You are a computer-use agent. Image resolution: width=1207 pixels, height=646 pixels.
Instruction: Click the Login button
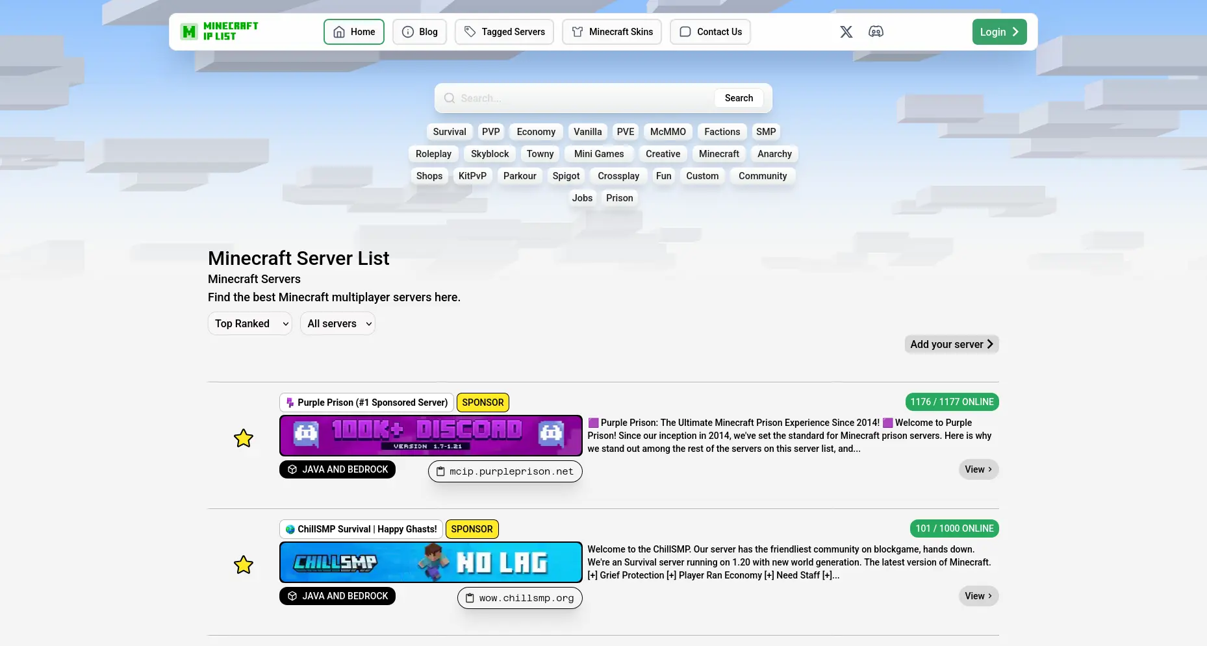[999, 31]
